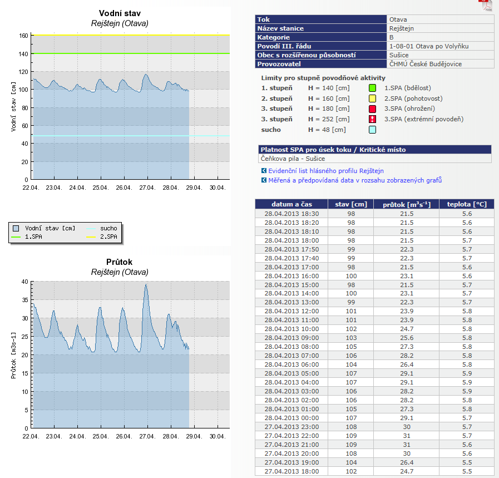
Task: Click red swatch for 3.SPA (ohrožení)
Action: click(373, 109)
